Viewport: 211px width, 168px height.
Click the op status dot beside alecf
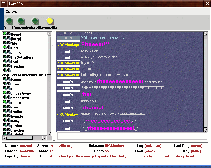click(5, 47)
